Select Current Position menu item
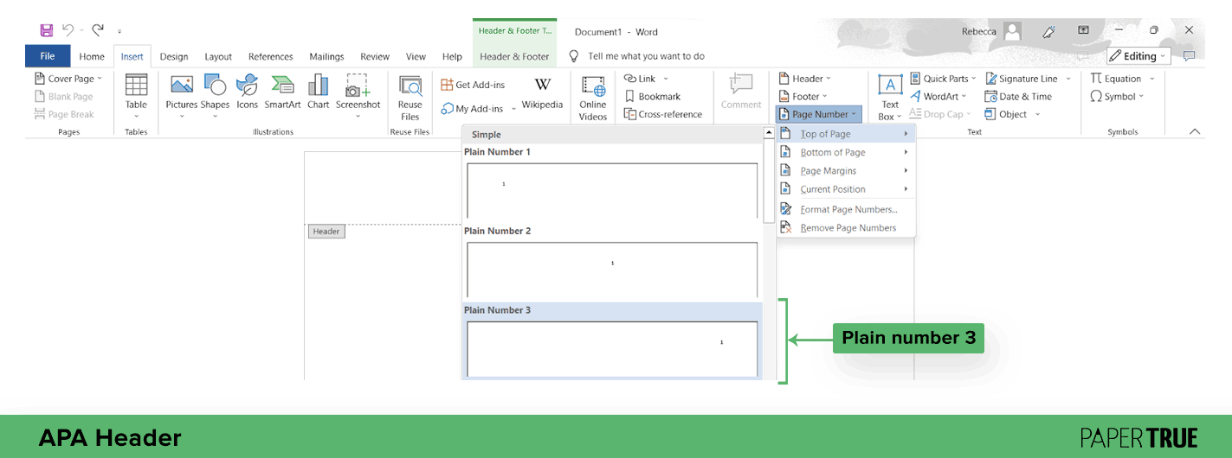This screenshot has height=458, width=1232. 845,189
